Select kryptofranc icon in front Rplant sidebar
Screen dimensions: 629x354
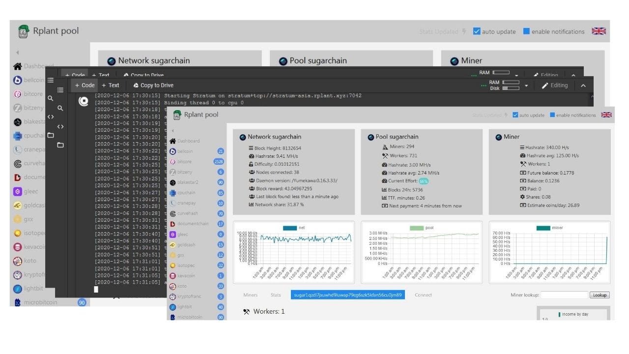(172, 296)
